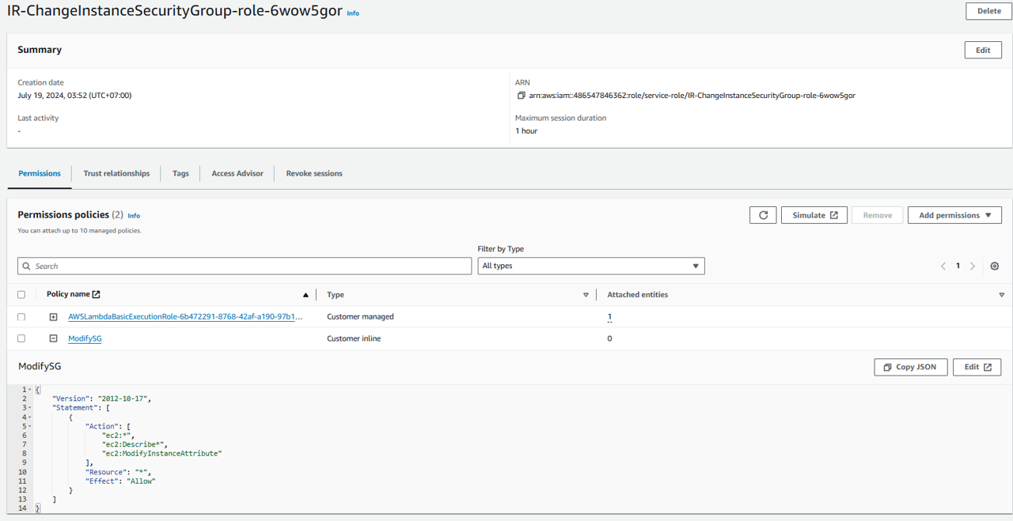1013x521 pixels.
Task: Open Filter by Type dropdown
Action: tap(590, 266)
